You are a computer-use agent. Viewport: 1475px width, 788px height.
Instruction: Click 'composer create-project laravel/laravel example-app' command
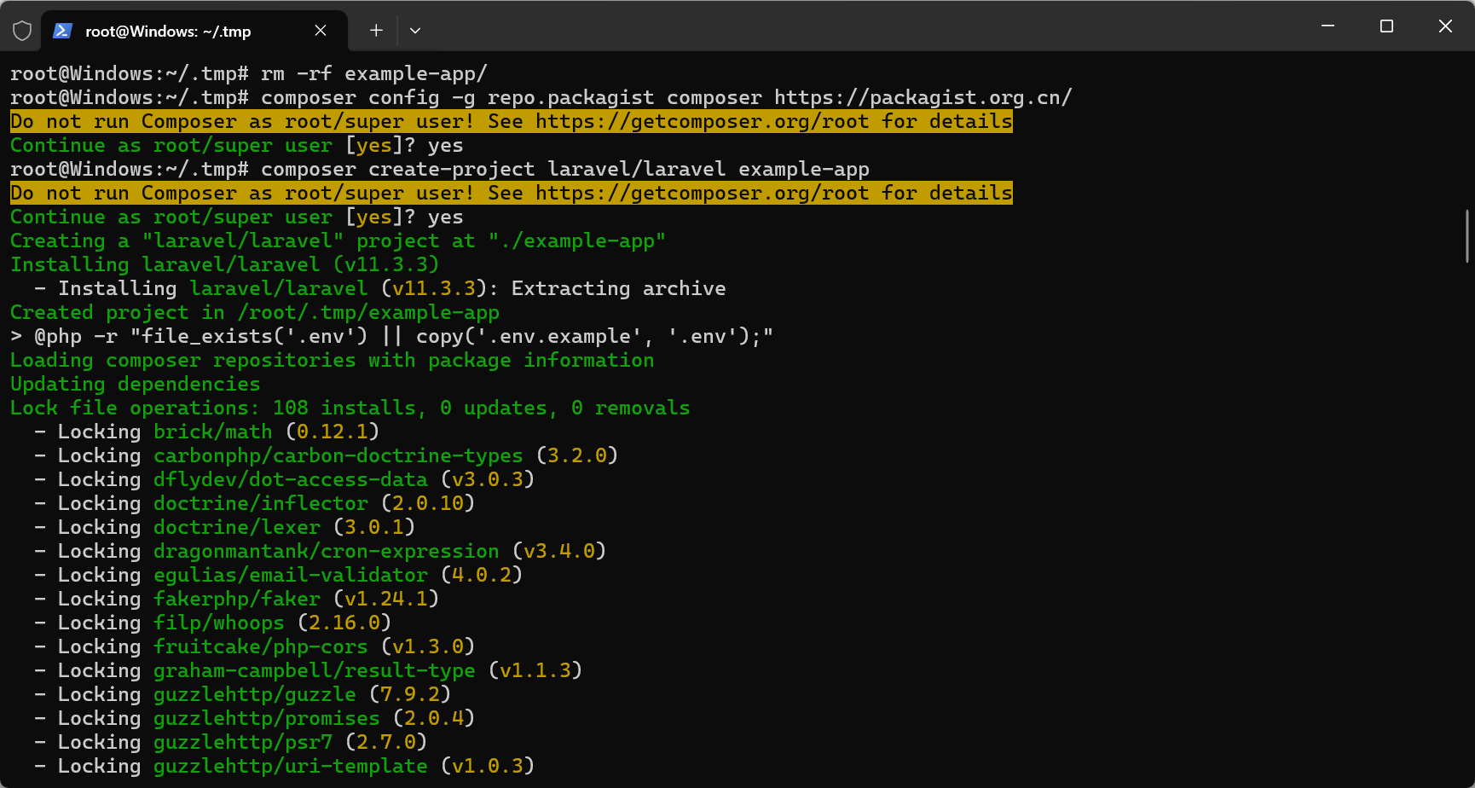pos(565,169)
